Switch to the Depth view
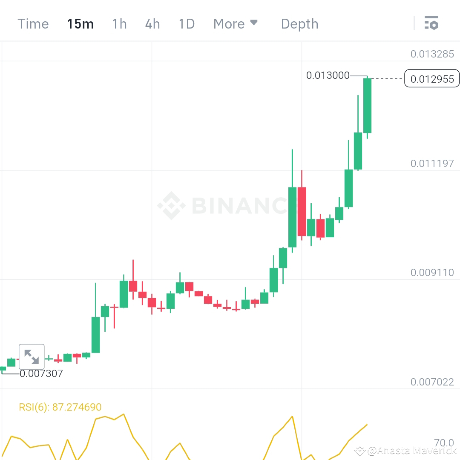Viewport: 460px width, 460px height. pyautogui.click(x=299, y=24)
